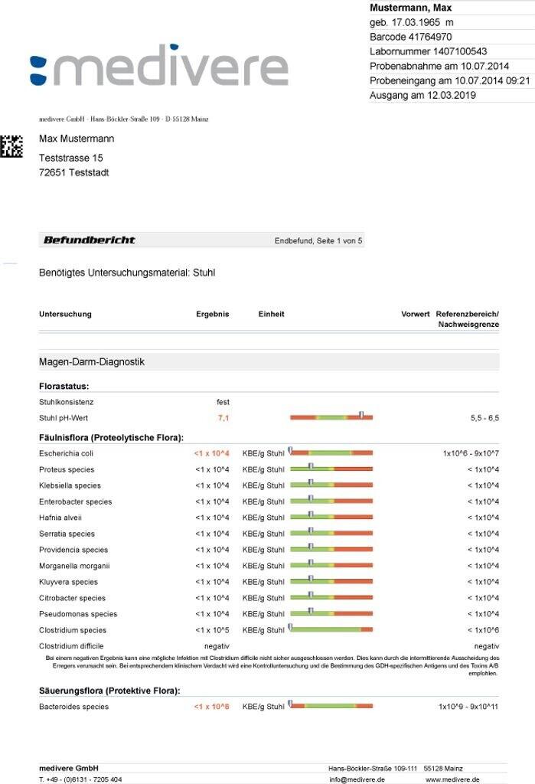Click the Ergebnis column header
Image resolution: width=535 pixels, height=784 pixels.
[x=212, y=314]
